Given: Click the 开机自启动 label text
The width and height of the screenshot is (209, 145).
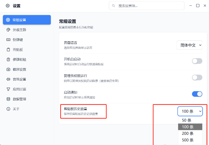Looking at the screenshot, I should [72, 59].
